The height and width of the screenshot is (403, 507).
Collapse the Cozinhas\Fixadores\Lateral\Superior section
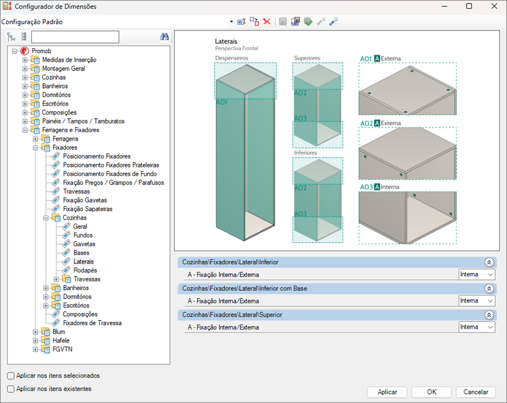point(488,315)
